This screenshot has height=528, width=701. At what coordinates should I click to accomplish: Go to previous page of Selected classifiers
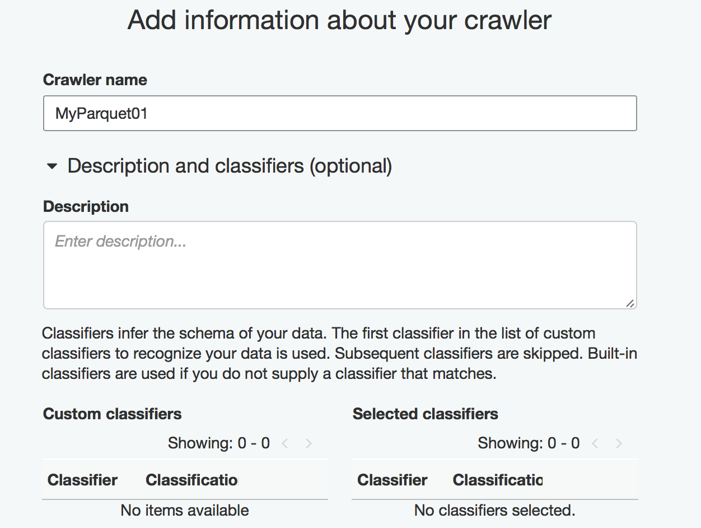coord(595,444)
